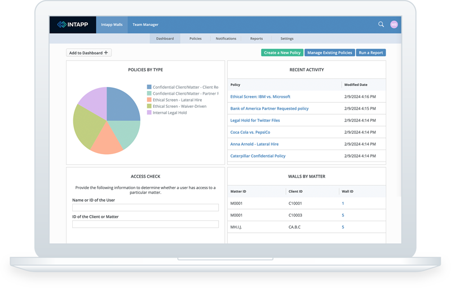Open Legal Hold for Twitter Files link
The height and width of the screenshot is (288, 451).
[255, 120]
